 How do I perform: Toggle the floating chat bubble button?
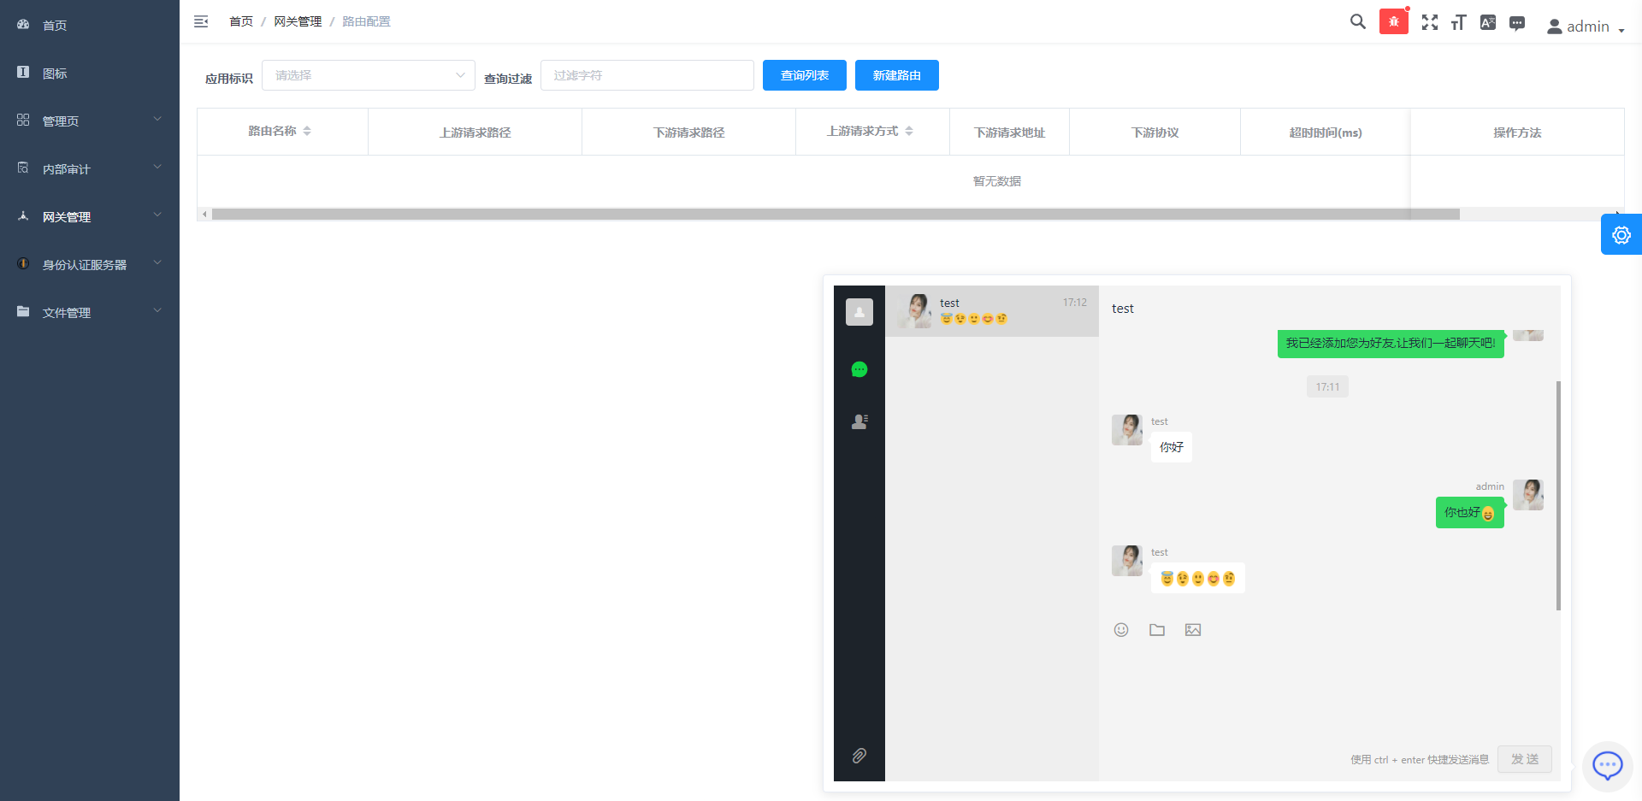pos(1607,765)
